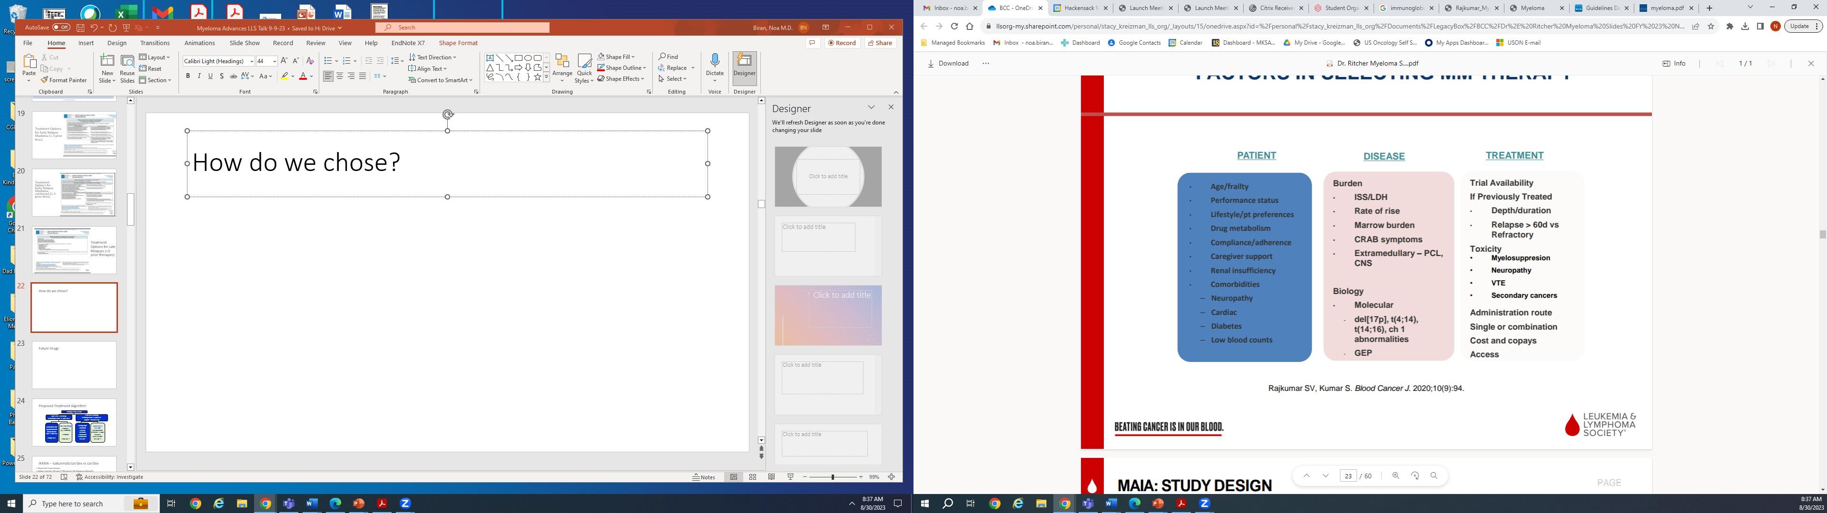
Task: Click the Share button
Action: click(880, 43)
